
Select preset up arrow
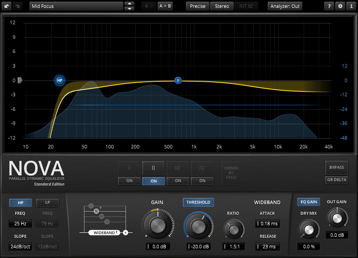click(x=129, y=4)
